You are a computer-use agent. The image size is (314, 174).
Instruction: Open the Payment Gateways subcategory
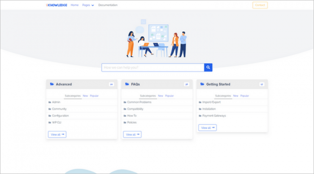point(214,116)
